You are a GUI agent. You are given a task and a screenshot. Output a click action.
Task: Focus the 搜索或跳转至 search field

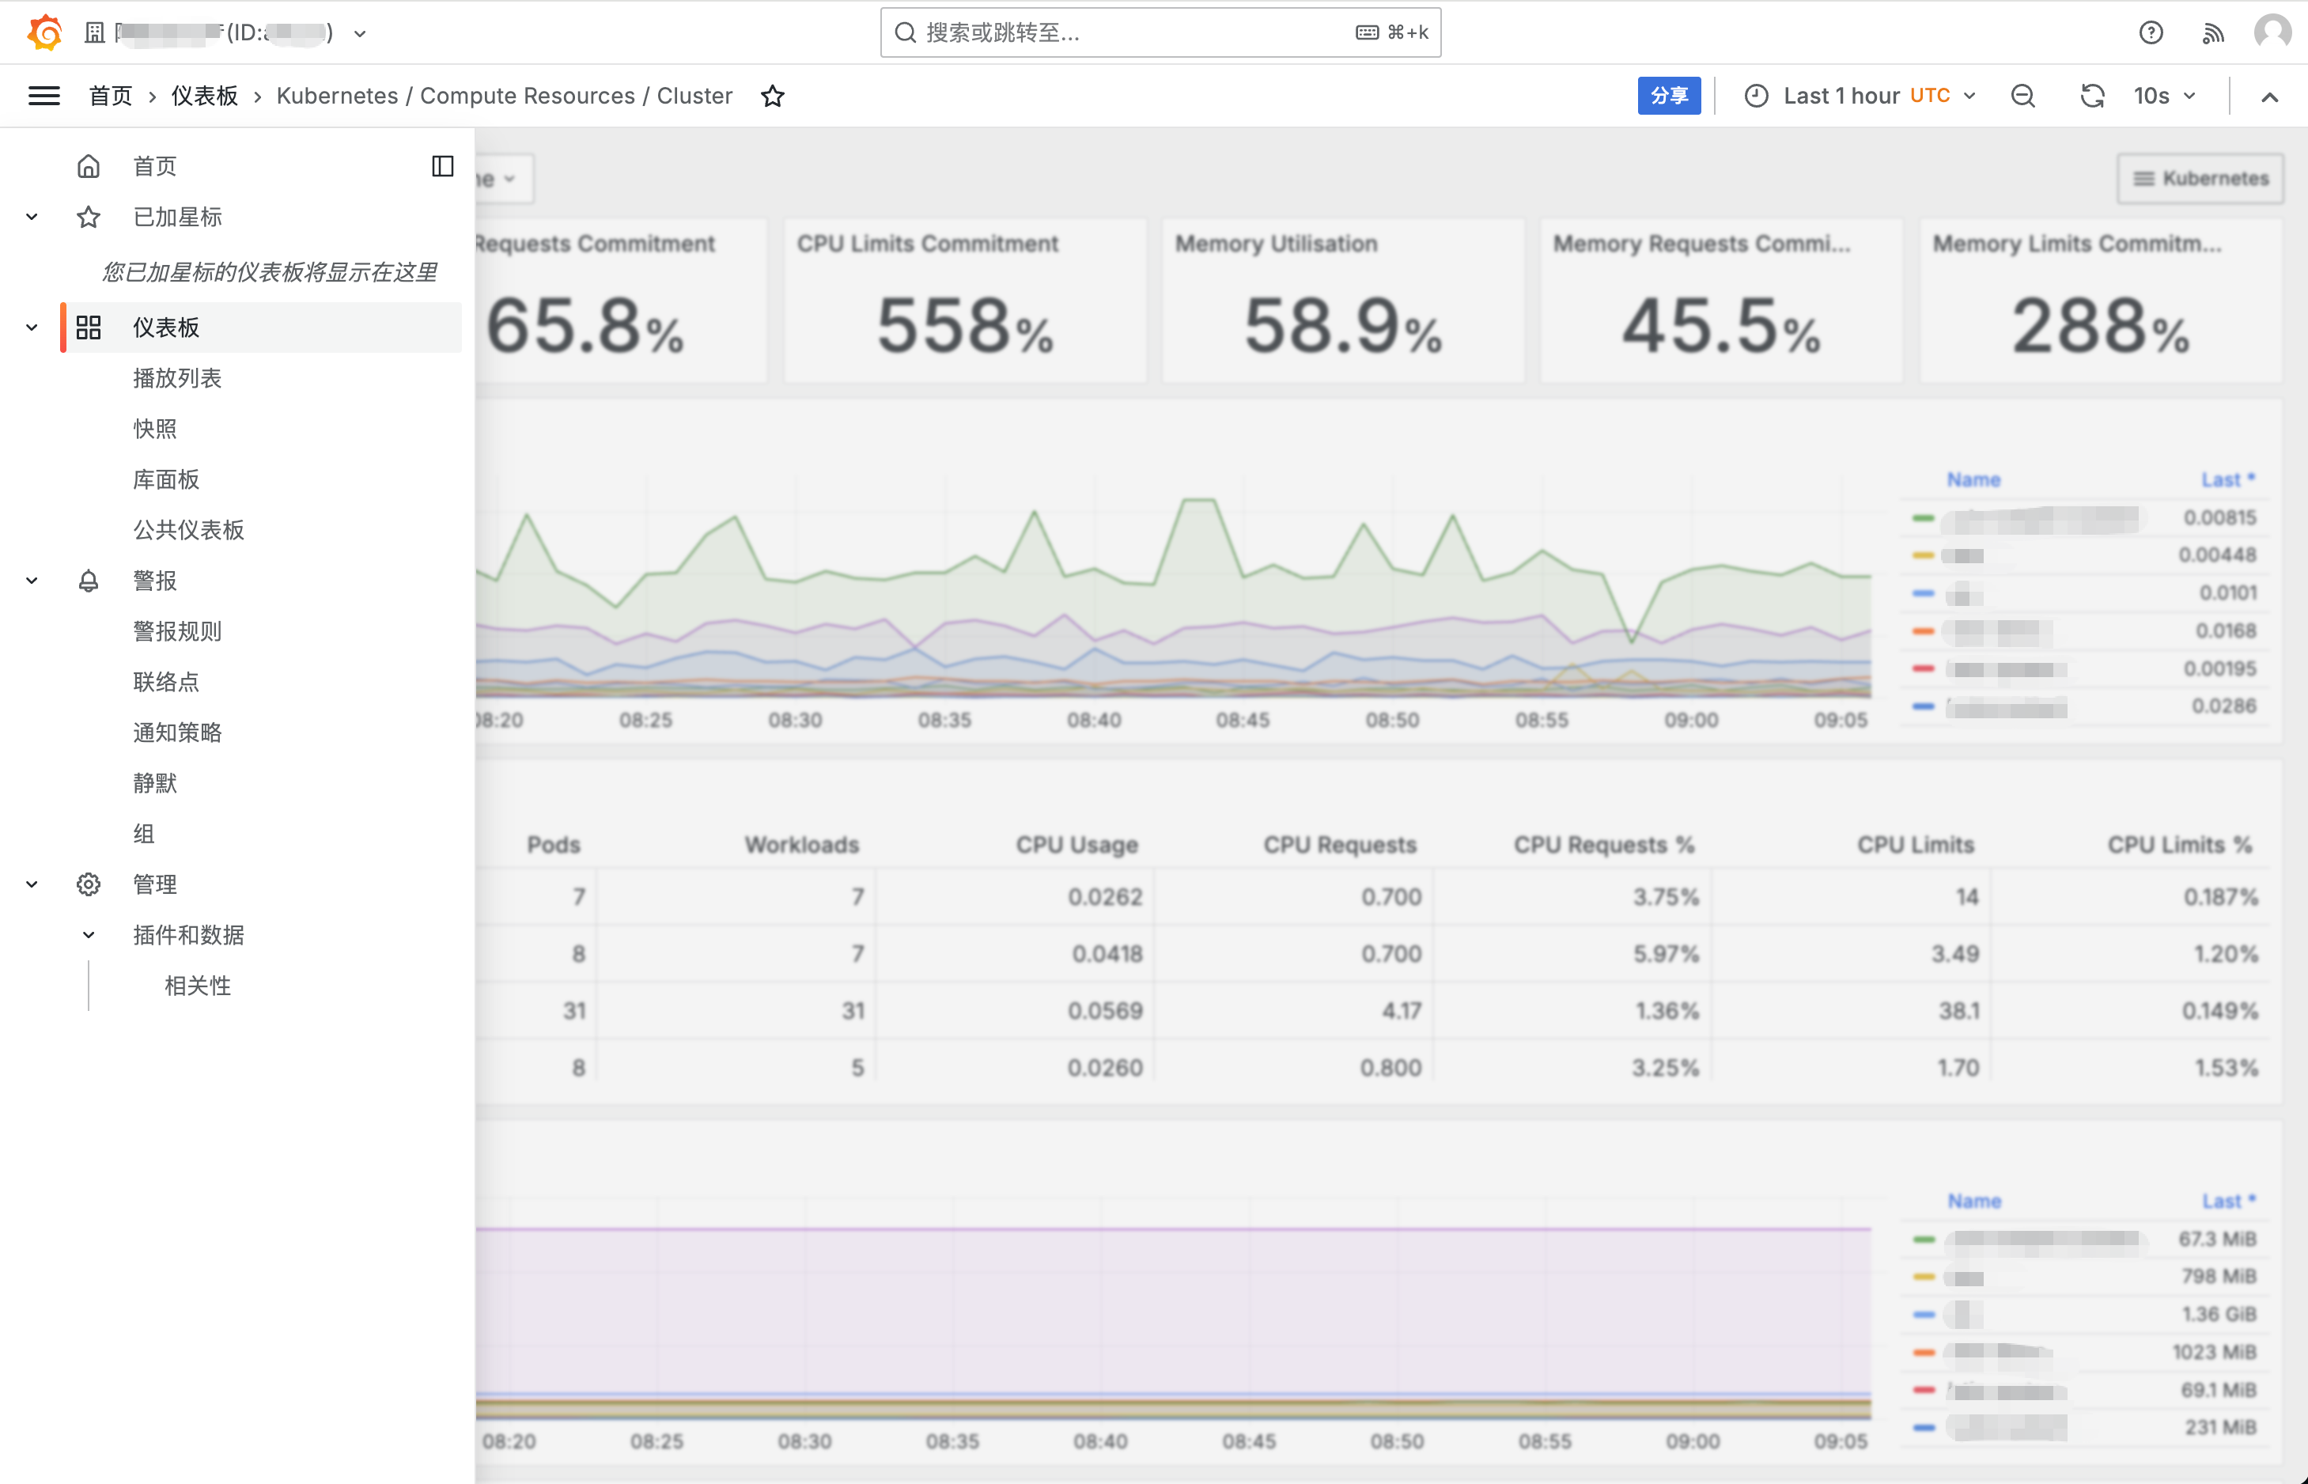point(1137,32)
